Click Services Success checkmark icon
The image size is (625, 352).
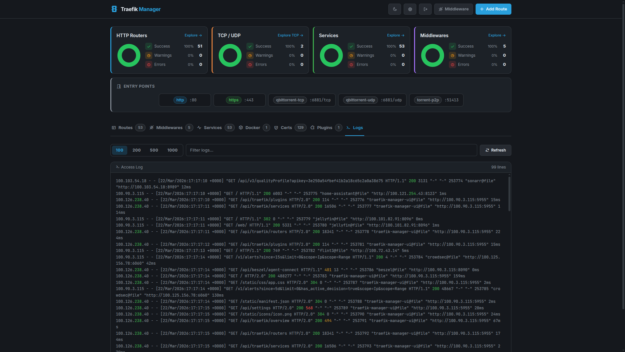pos(351,46)
